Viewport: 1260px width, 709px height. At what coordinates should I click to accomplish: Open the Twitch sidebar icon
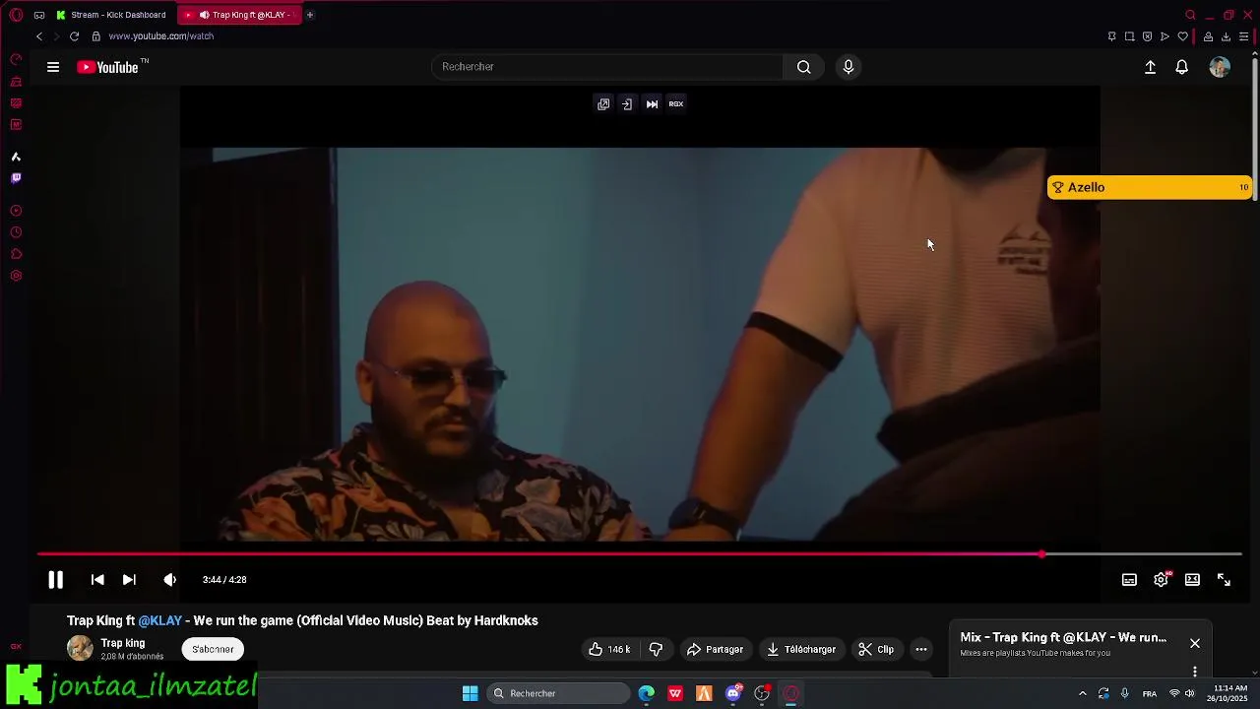click(16, 178)
